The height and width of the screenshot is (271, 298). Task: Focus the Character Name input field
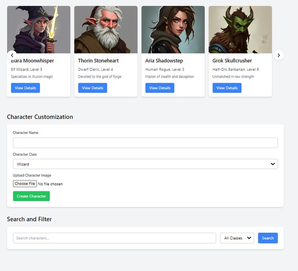point(145,143)
